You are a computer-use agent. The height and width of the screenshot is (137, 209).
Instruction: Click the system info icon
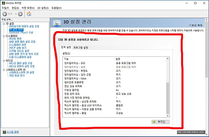point(4,132)
